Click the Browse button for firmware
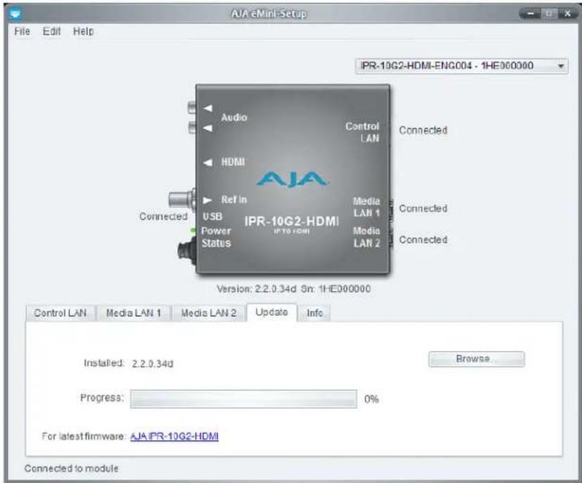 click(x=477, y=359)
